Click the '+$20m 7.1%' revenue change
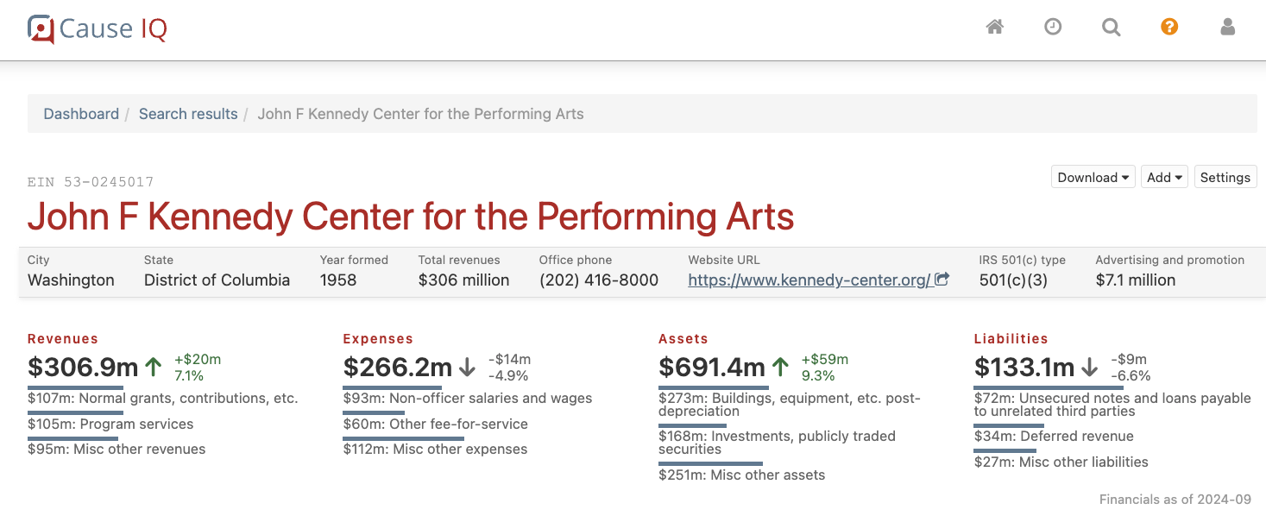The height and width of the screenshot is (522, 1266). click(198, 368)
